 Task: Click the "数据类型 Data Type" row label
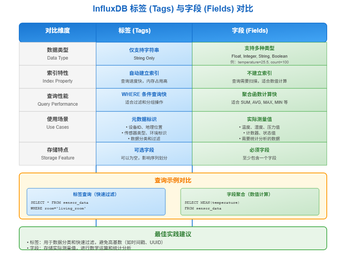(57, 54)
